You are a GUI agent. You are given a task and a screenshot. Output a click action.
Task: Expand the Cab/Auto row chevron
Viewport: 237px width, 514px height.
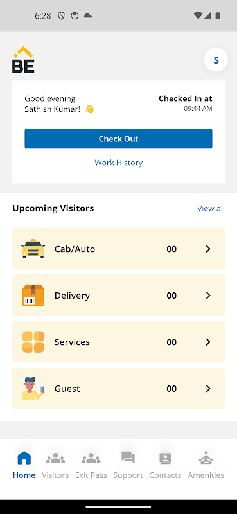208,249
